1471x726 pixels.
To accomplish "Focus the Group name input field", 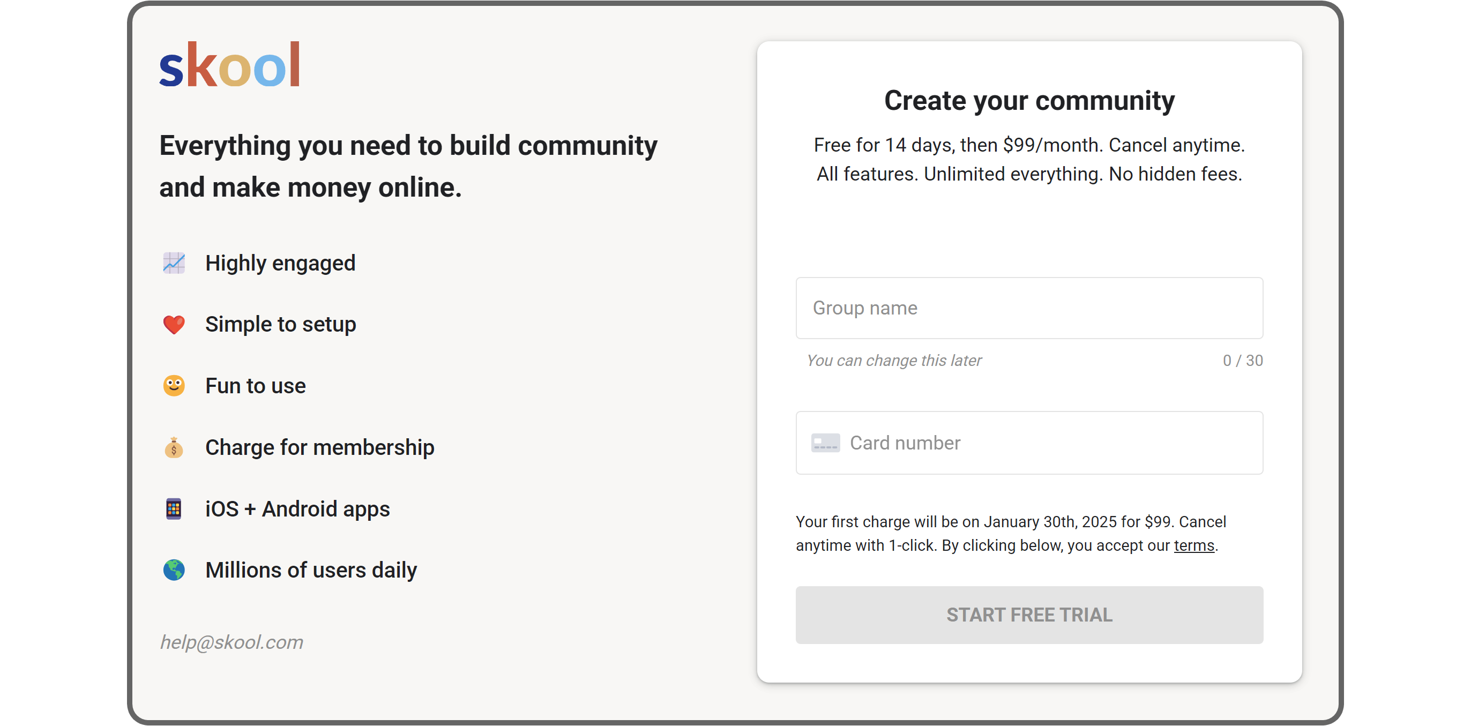I will point(1029,308).
